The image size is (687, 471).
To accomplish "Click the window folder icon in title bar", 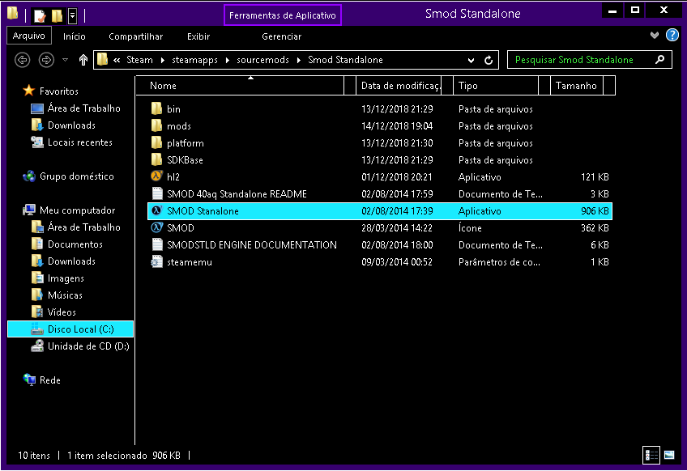I will click(x=13, y=13).
